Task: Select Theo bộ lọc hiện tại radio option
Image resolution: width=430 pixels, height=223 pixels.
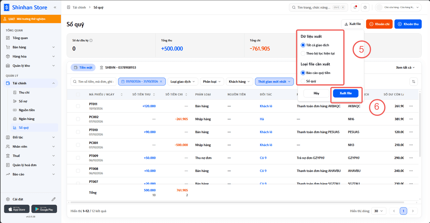Action: [303, 53]
